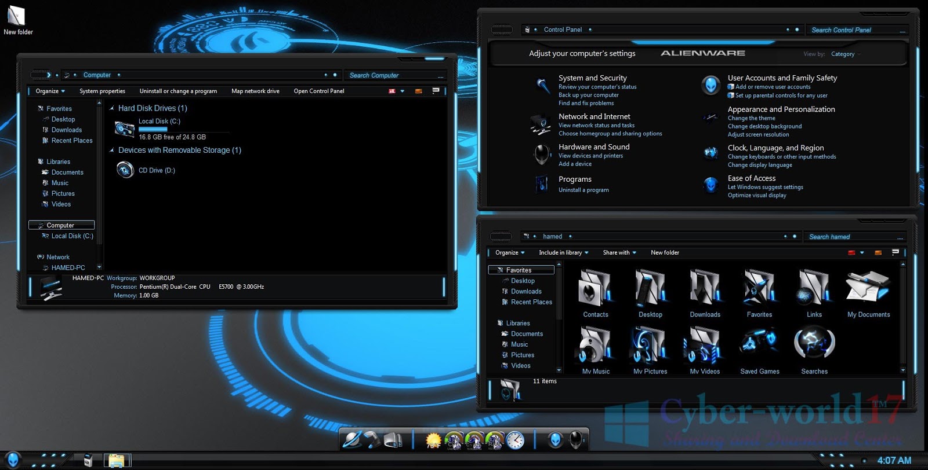Open Organize menu in the hamed window

click(510, 252)
